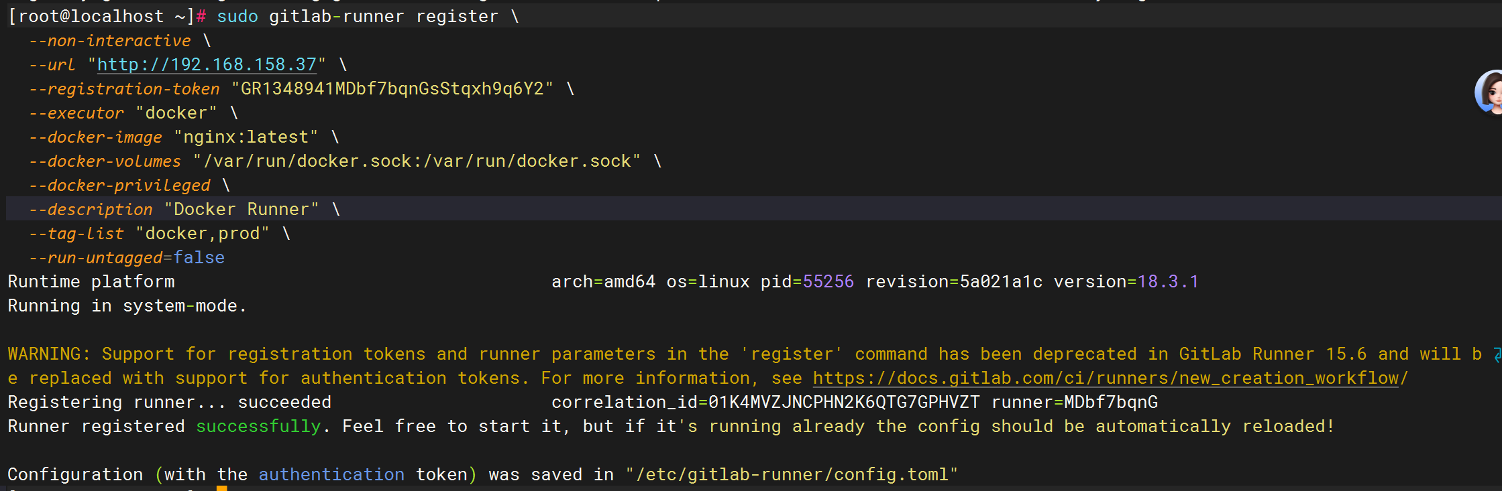Click the revision=5a021a1c text
The height and width of the screenshot is (491, 1502).
954,282
